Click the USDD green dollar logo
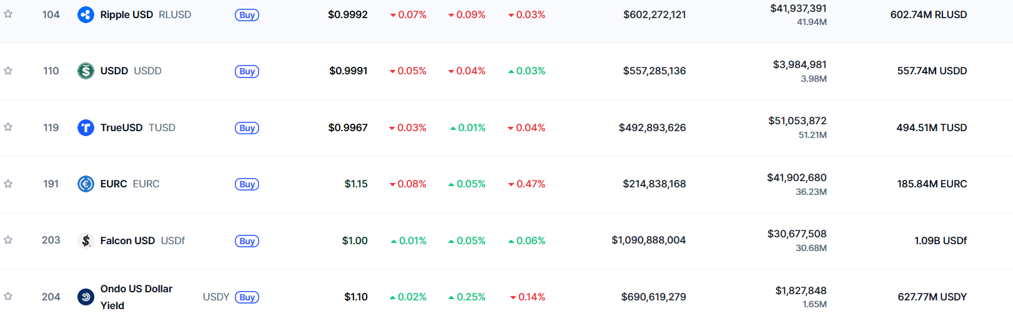 [x=86, y=71]
